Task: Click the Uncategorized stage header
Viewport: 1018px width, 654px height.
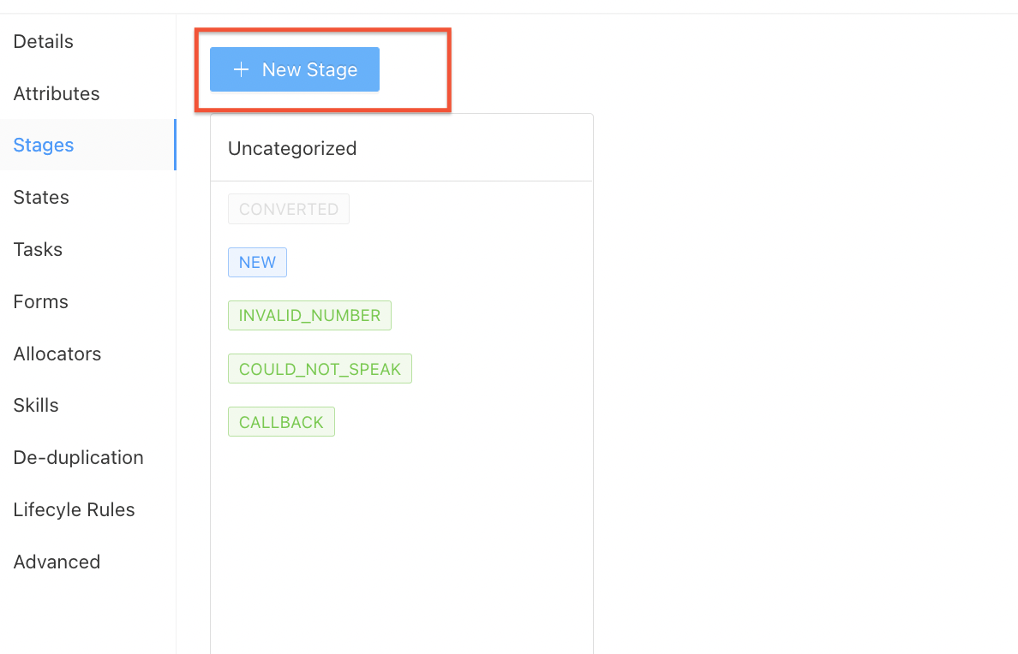Action: point(292,148)
